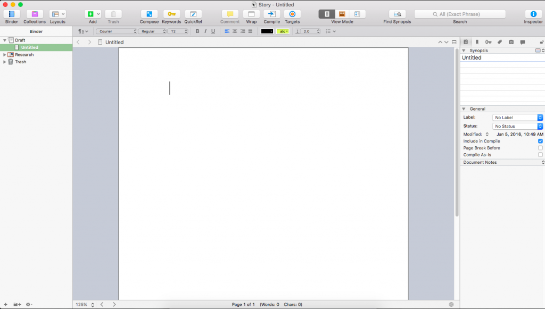Click the Find Synopsis icon
Screen dimensions: 545x309
[397, 14]
